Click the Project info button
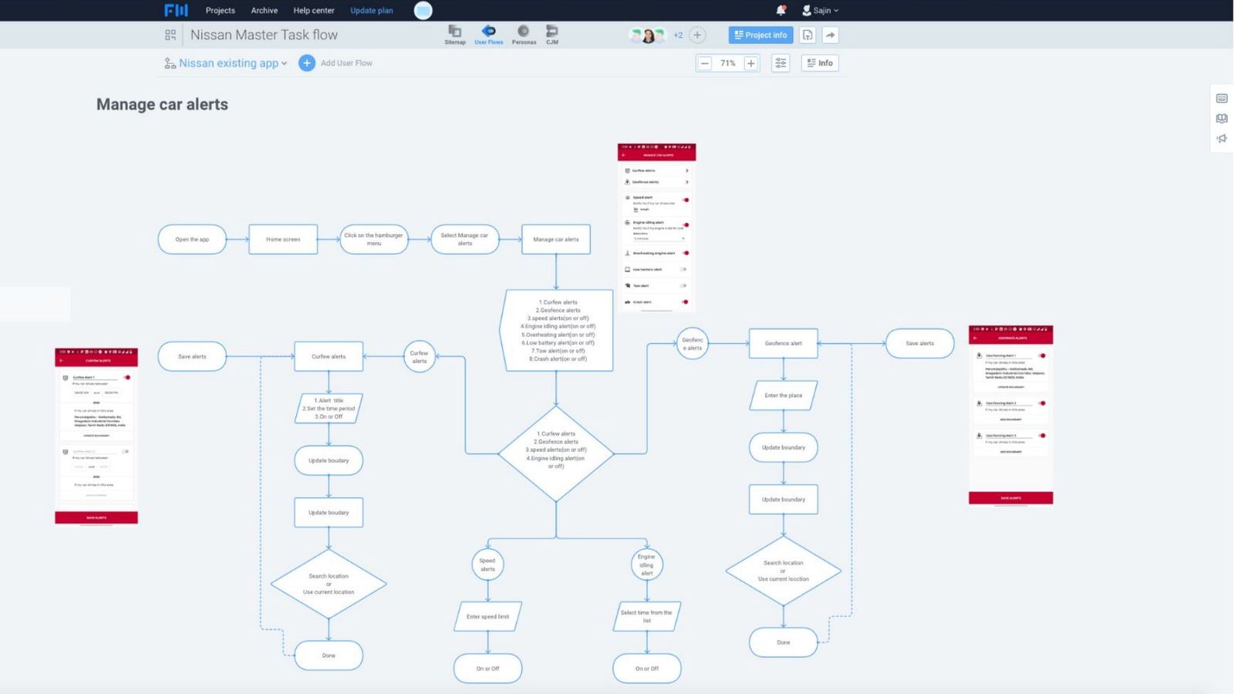The image size is (1234, 694). point(760,35)
